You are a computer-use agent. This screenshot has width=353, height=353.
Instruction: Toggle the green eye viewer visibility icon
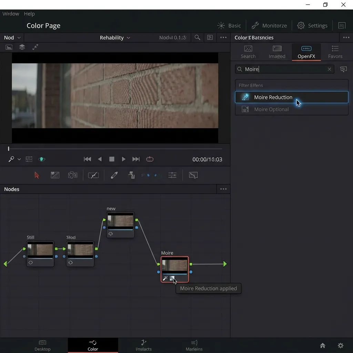click(41, 159)
